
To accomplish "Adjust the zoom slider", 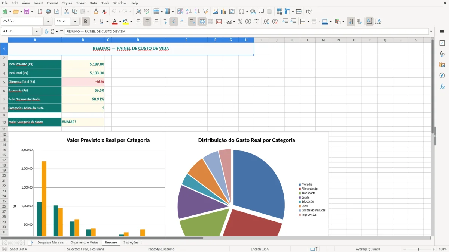I will click(x=419, y=249).
